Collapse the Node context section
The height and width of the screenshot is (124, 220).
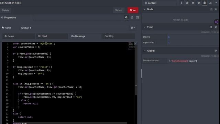145,9
